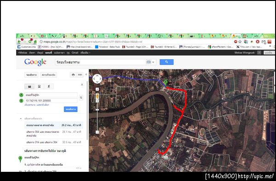Collapse the side panel with the arrow

86,74
